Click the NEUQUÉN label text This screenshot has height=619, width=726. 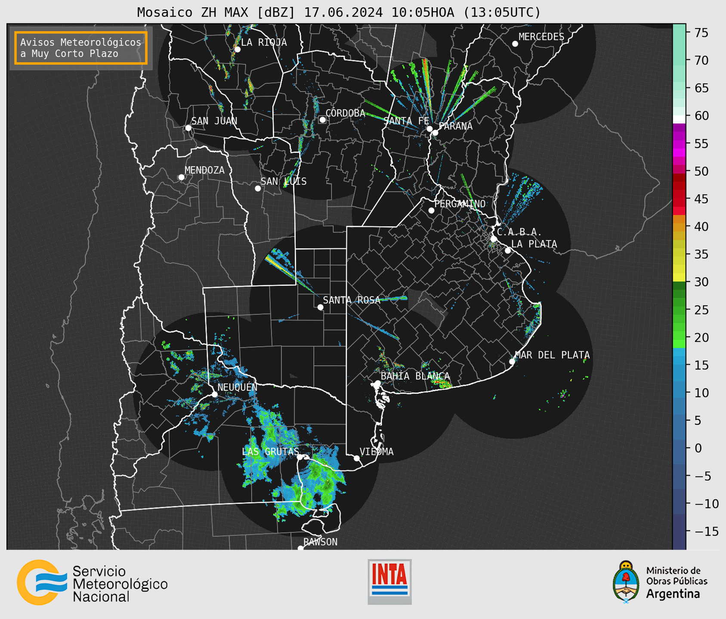238,387
